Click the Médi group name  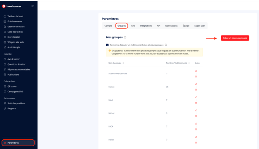(111, 100)
